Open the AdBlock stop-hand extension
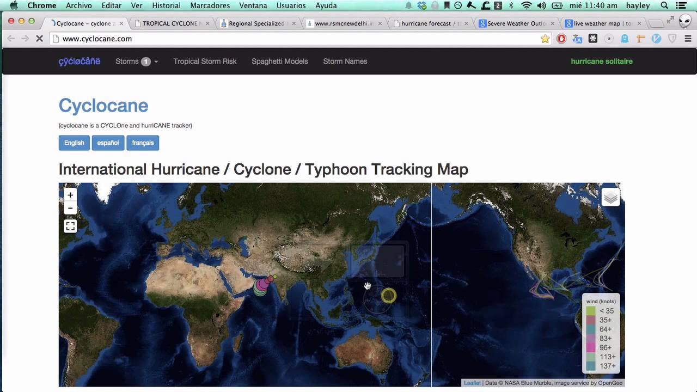 coord(561,39)
